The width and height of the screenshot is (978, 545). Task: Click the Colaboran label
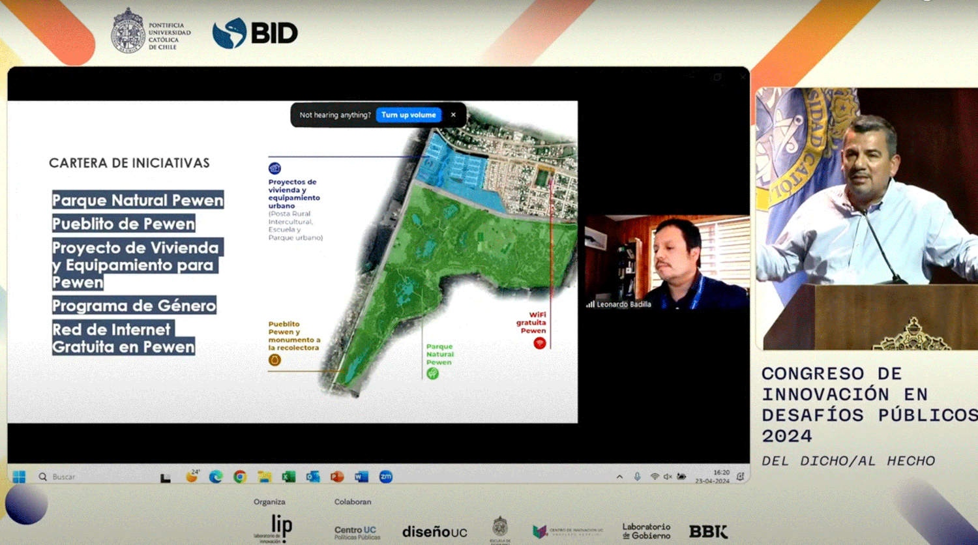pos(353,502)
